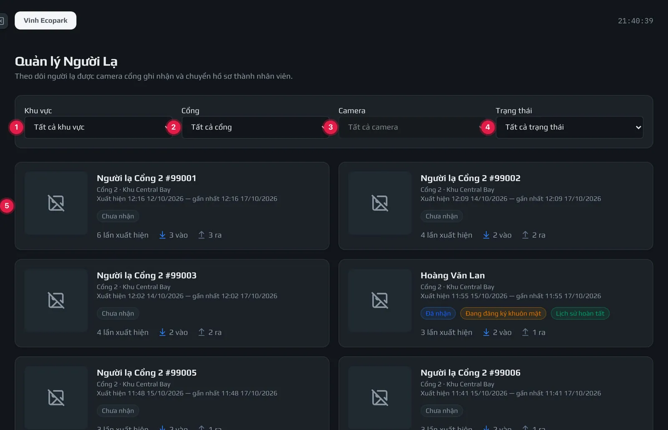Click the exit arrow icon on #99003
This screenshot has height=430, width=668.
point(202,332)
